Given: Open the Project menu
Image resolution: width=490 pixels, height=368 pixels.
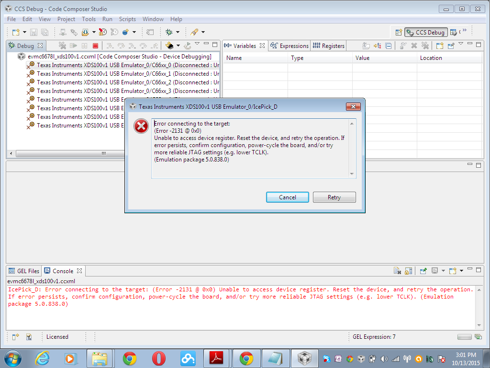Looking at the screenshot, I should click(x=66, y=19).
